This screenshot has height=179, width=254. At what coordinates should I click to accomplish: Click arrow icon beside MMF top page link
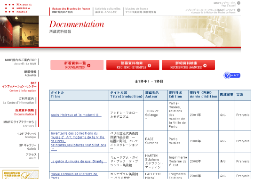238,3
